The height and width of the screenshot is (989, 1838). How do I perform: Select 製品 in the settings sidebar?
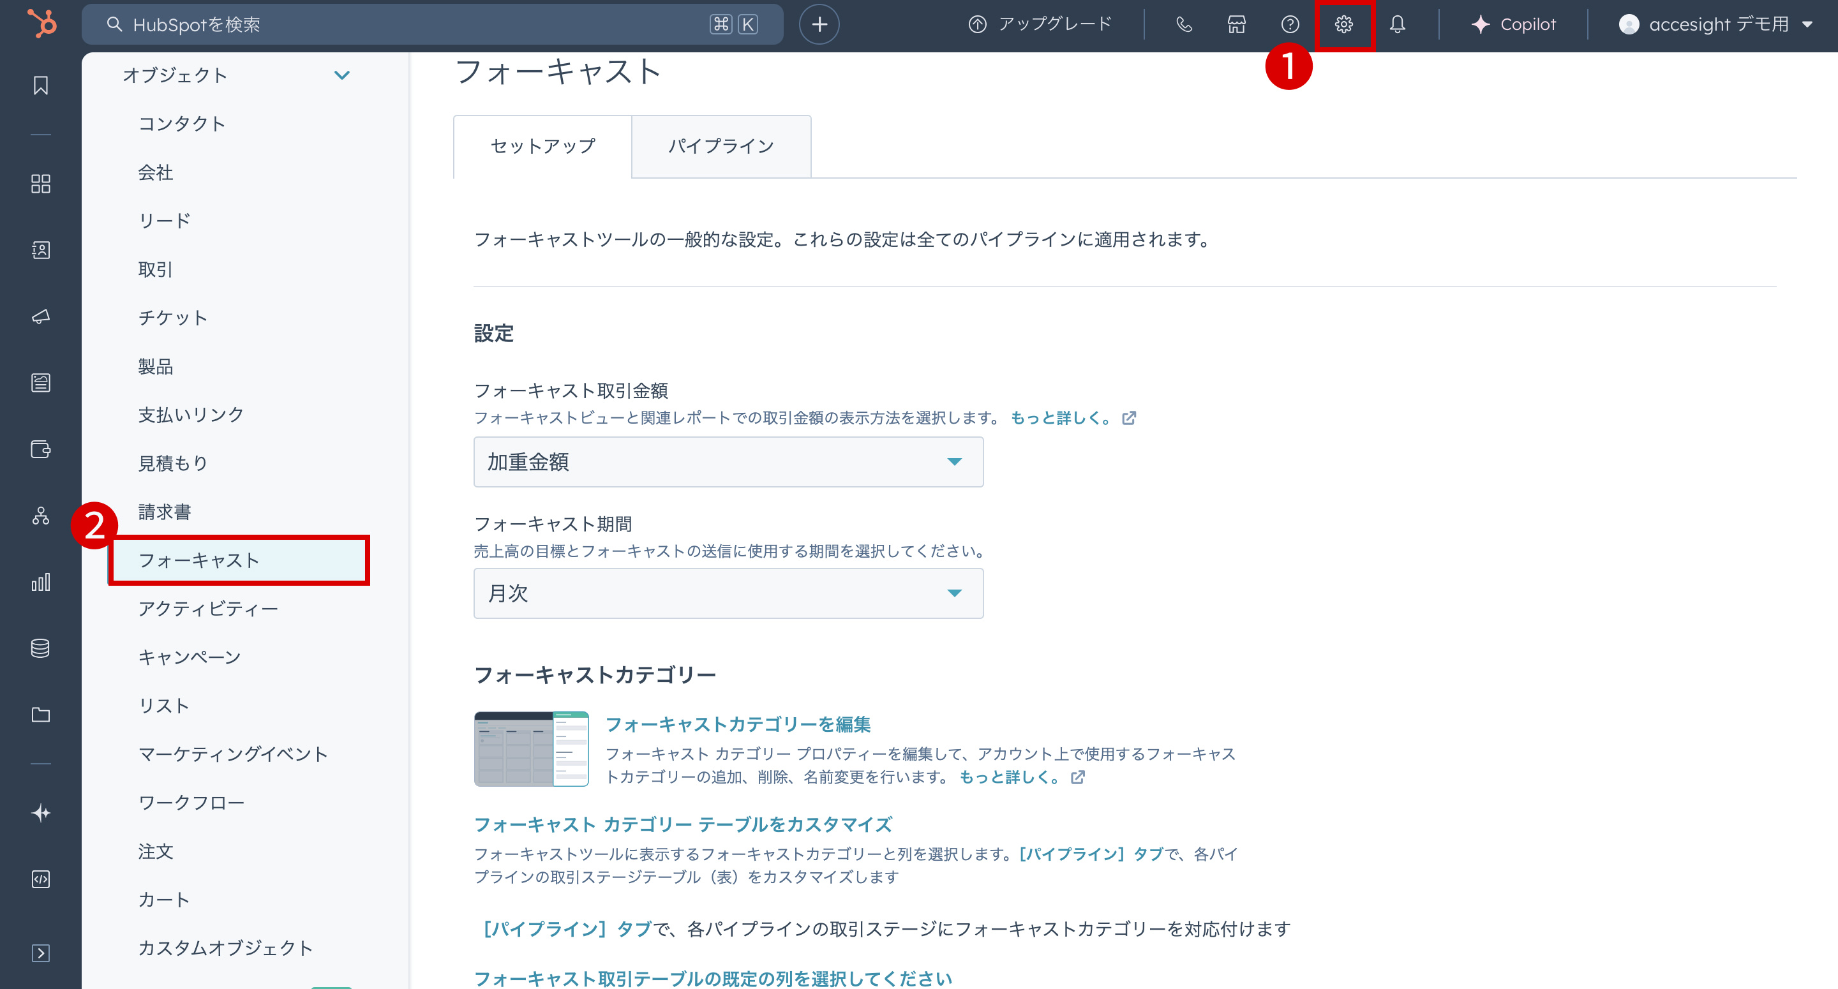pyautogui.click(x=156, y=366)
